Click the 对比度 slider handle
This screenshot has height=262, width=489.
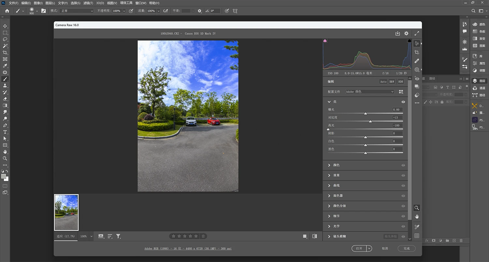pyautogui.click(x=370, y=121)
